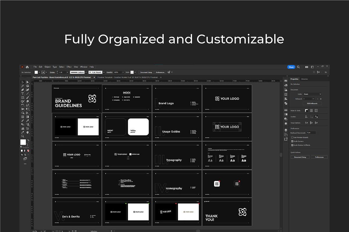The height and width of the screenshot is (232, 349).
Task: Toggle show guides icon
Action: (x=306, y=117)
